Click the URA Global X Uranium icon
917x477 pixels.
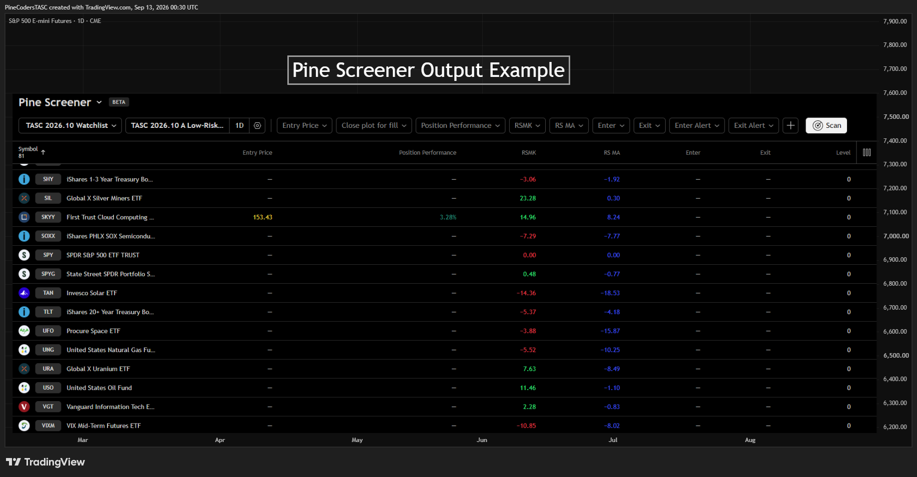click(24, 369)
